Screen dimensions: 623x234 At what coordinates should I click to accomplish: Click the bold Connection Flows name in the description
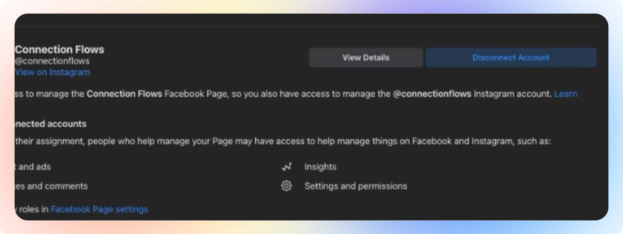pos(124,94)
